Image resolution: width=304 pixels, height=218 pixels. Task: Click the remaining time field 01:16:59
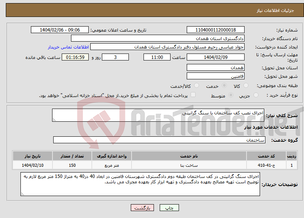pos(75,57)
